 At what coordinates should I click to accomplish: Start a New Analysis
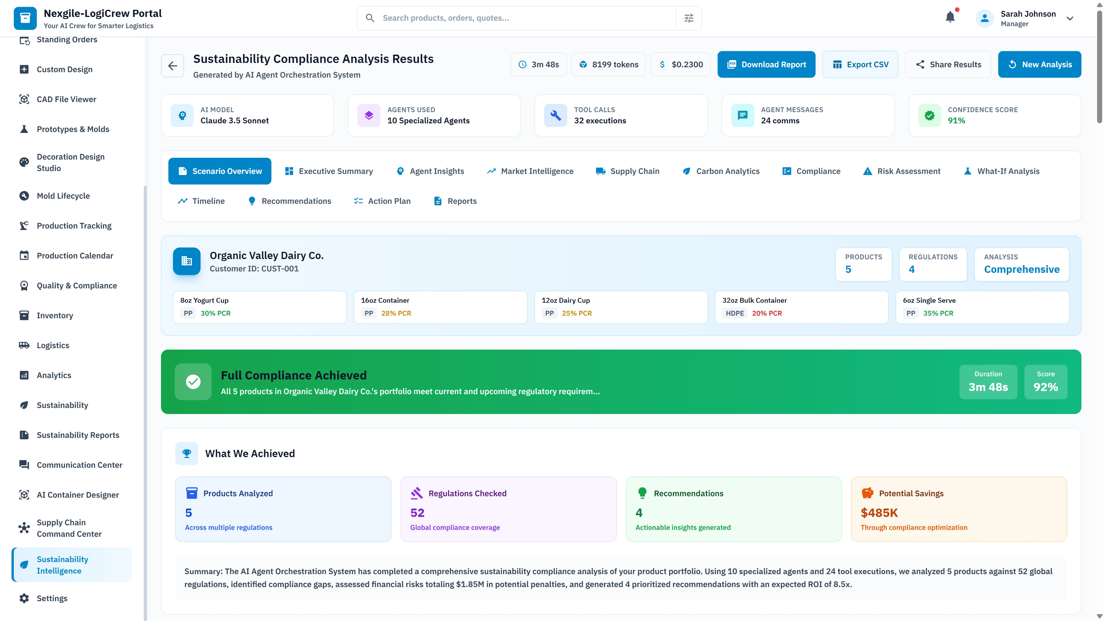[1040, 64]
